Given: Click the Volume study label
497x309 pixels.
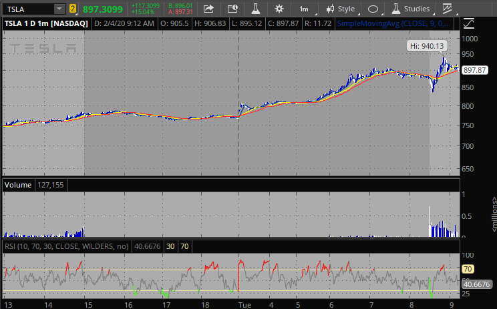Looking at the screenshot, I should pos(18,185).
